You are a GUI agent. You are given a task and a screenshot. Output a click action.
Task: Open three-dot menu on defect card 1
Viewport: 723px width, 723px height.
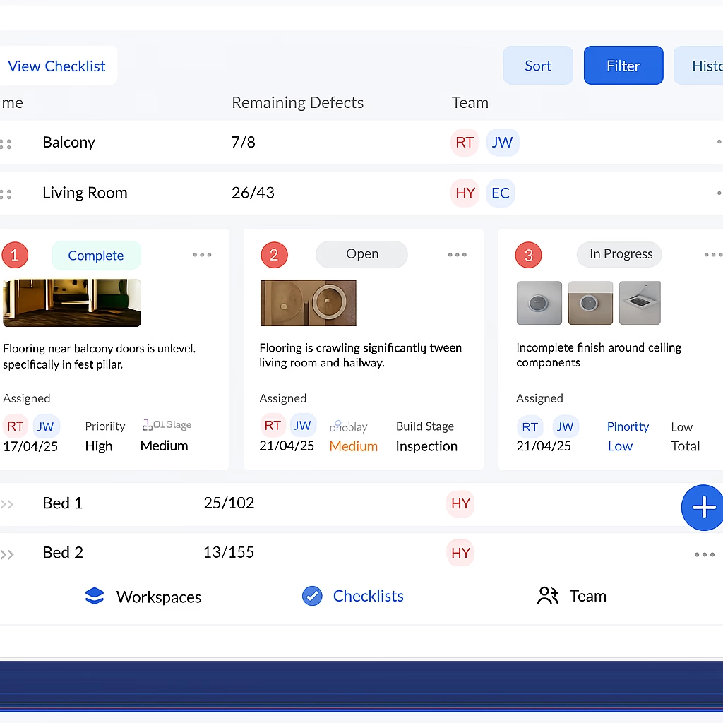pyautogui.click(x=202, y=255)
